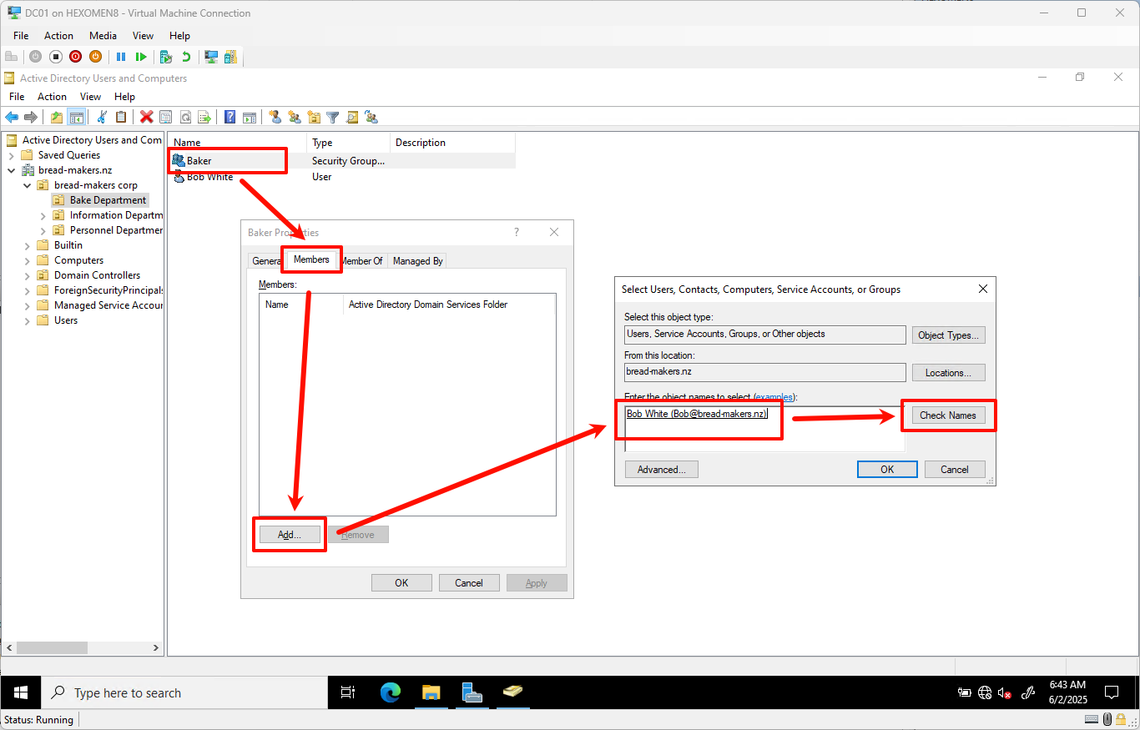Click the Paste clipboard icon

[x=121, y=117]
